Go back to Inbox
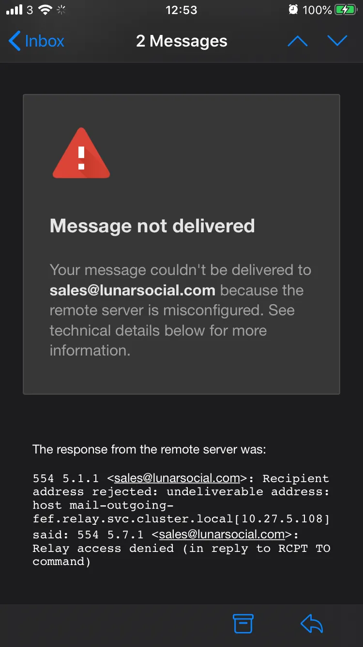Viewport: 363px width, 647px height. (36, 41)
